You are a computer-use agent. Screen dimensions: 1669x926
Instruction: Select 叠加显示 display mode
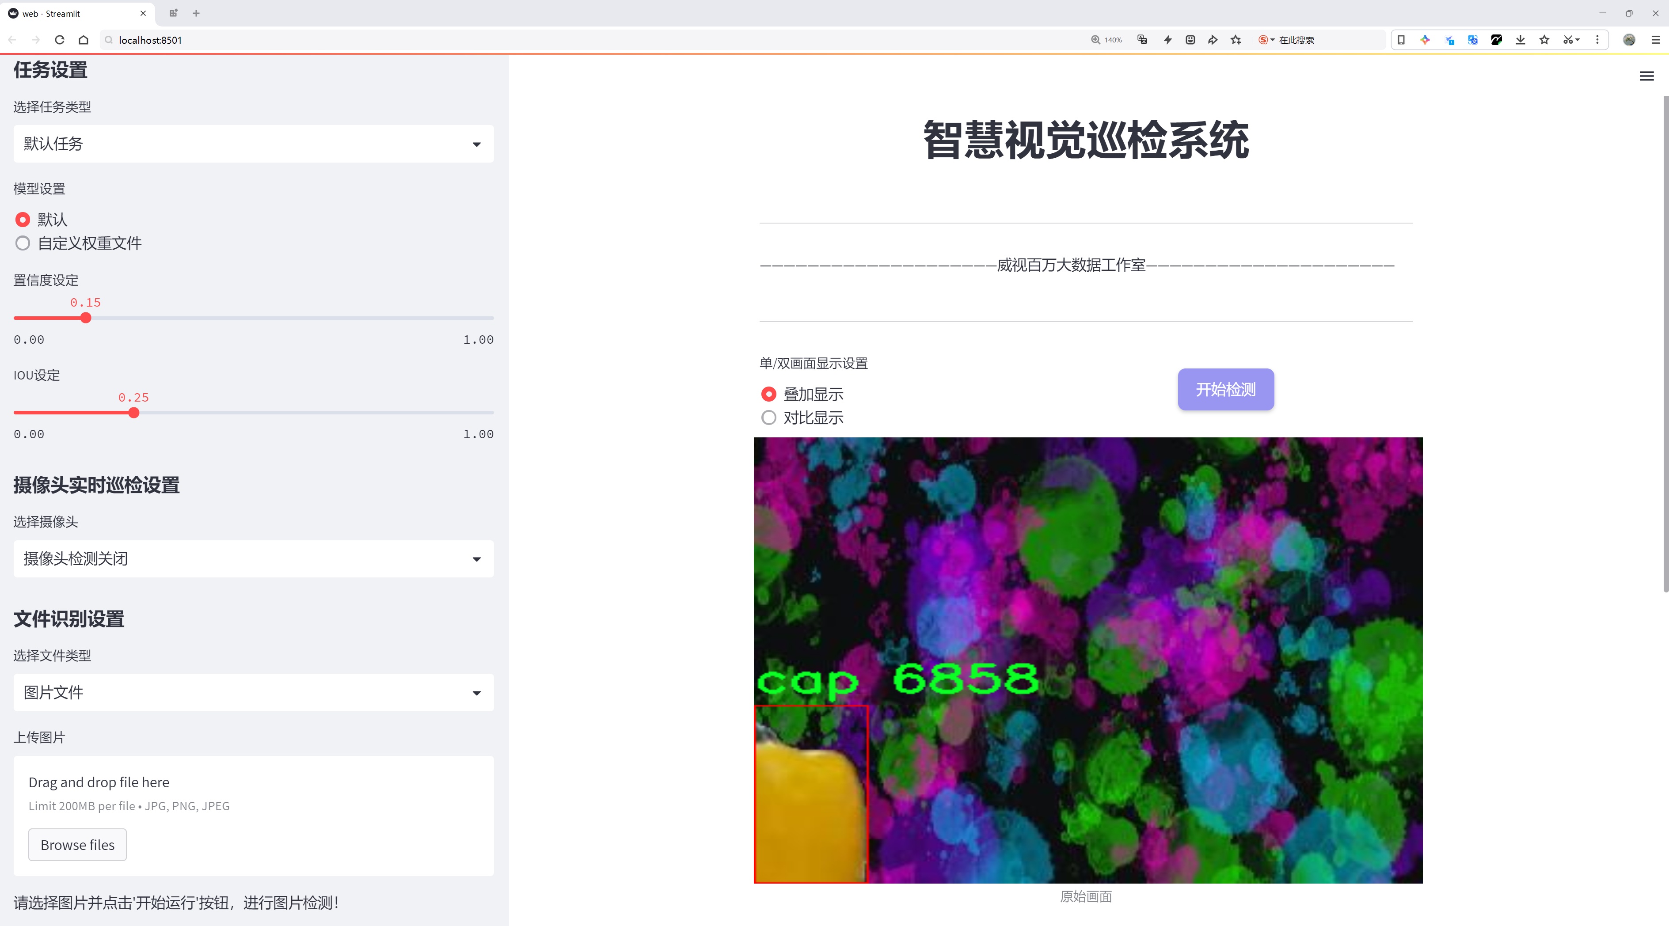click(x=768, y=394)
